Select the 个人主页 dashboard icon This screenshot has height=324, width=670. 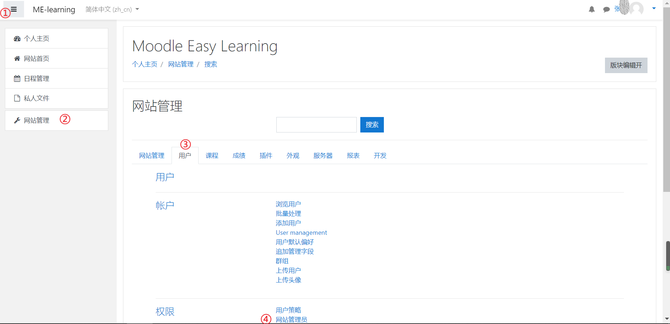click(x=17, y=38)
